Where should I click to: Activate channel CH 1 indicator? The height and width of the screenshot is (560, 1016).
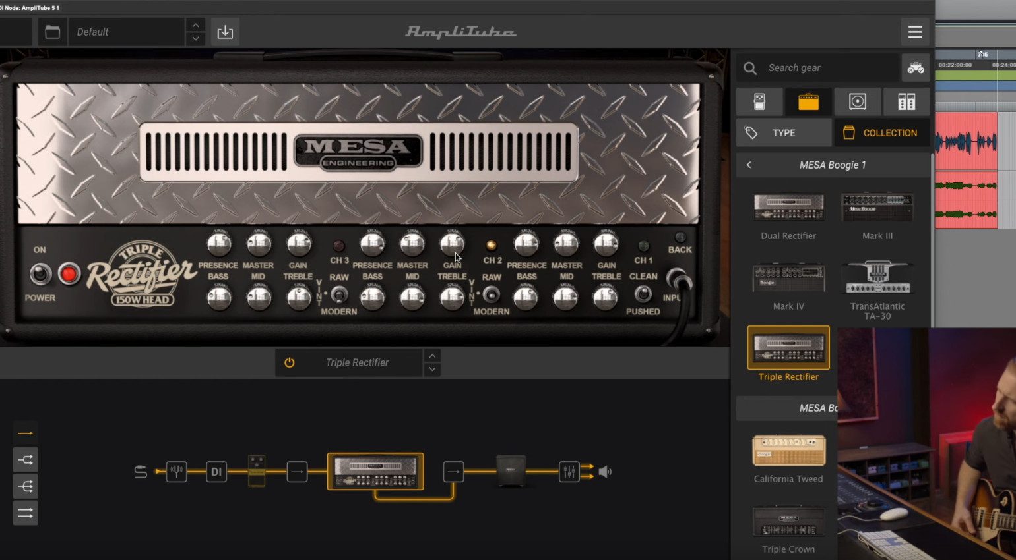643,246
